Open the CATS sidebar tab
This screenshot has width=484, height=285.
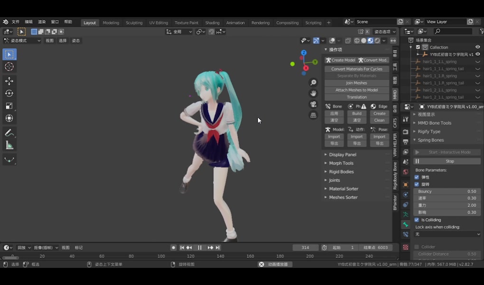tap(395, 123)
